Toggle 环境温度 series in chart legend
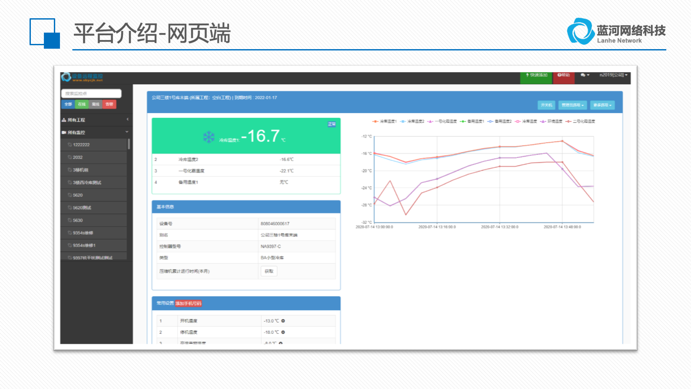Viewport: 691px width, 389px height. pyautogui.click(x=551, y=121)
